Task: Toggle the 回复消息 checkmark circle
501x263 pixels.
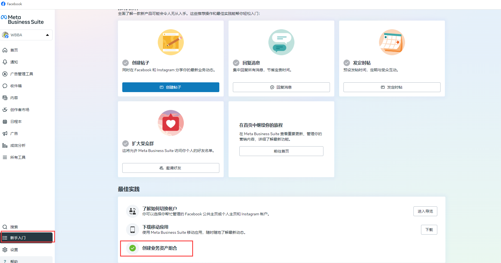Action: point(236,63)
